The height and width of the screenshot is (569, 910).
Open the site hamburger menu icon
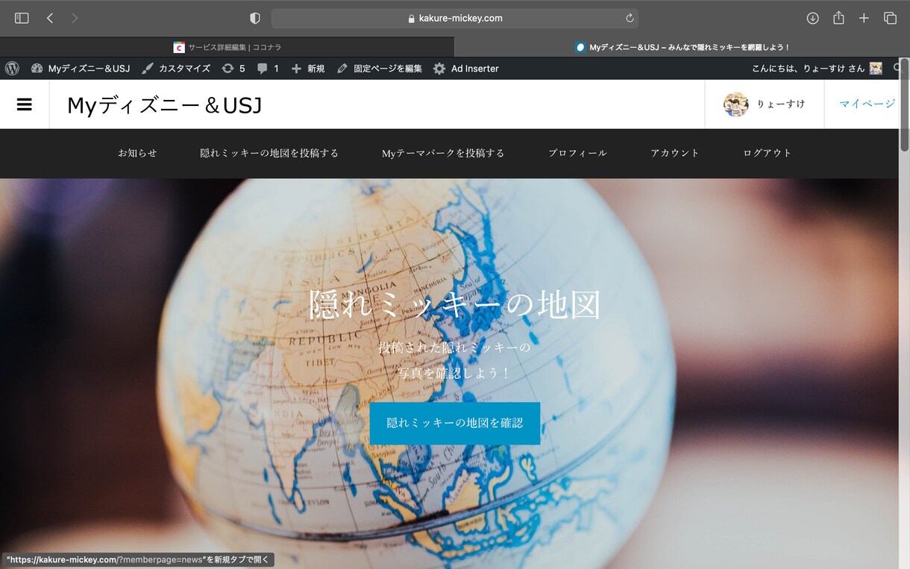click(x=25, y=104)
